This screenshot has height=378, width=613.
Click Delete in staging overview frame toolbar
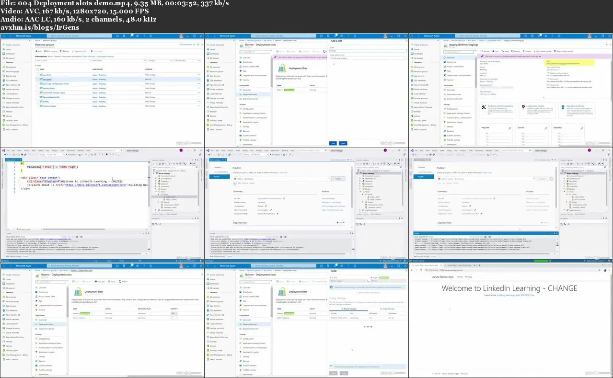pos(527,51)
